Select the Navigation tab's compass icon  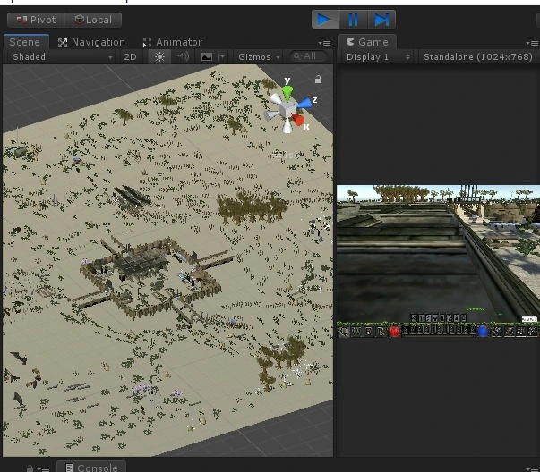63,43
